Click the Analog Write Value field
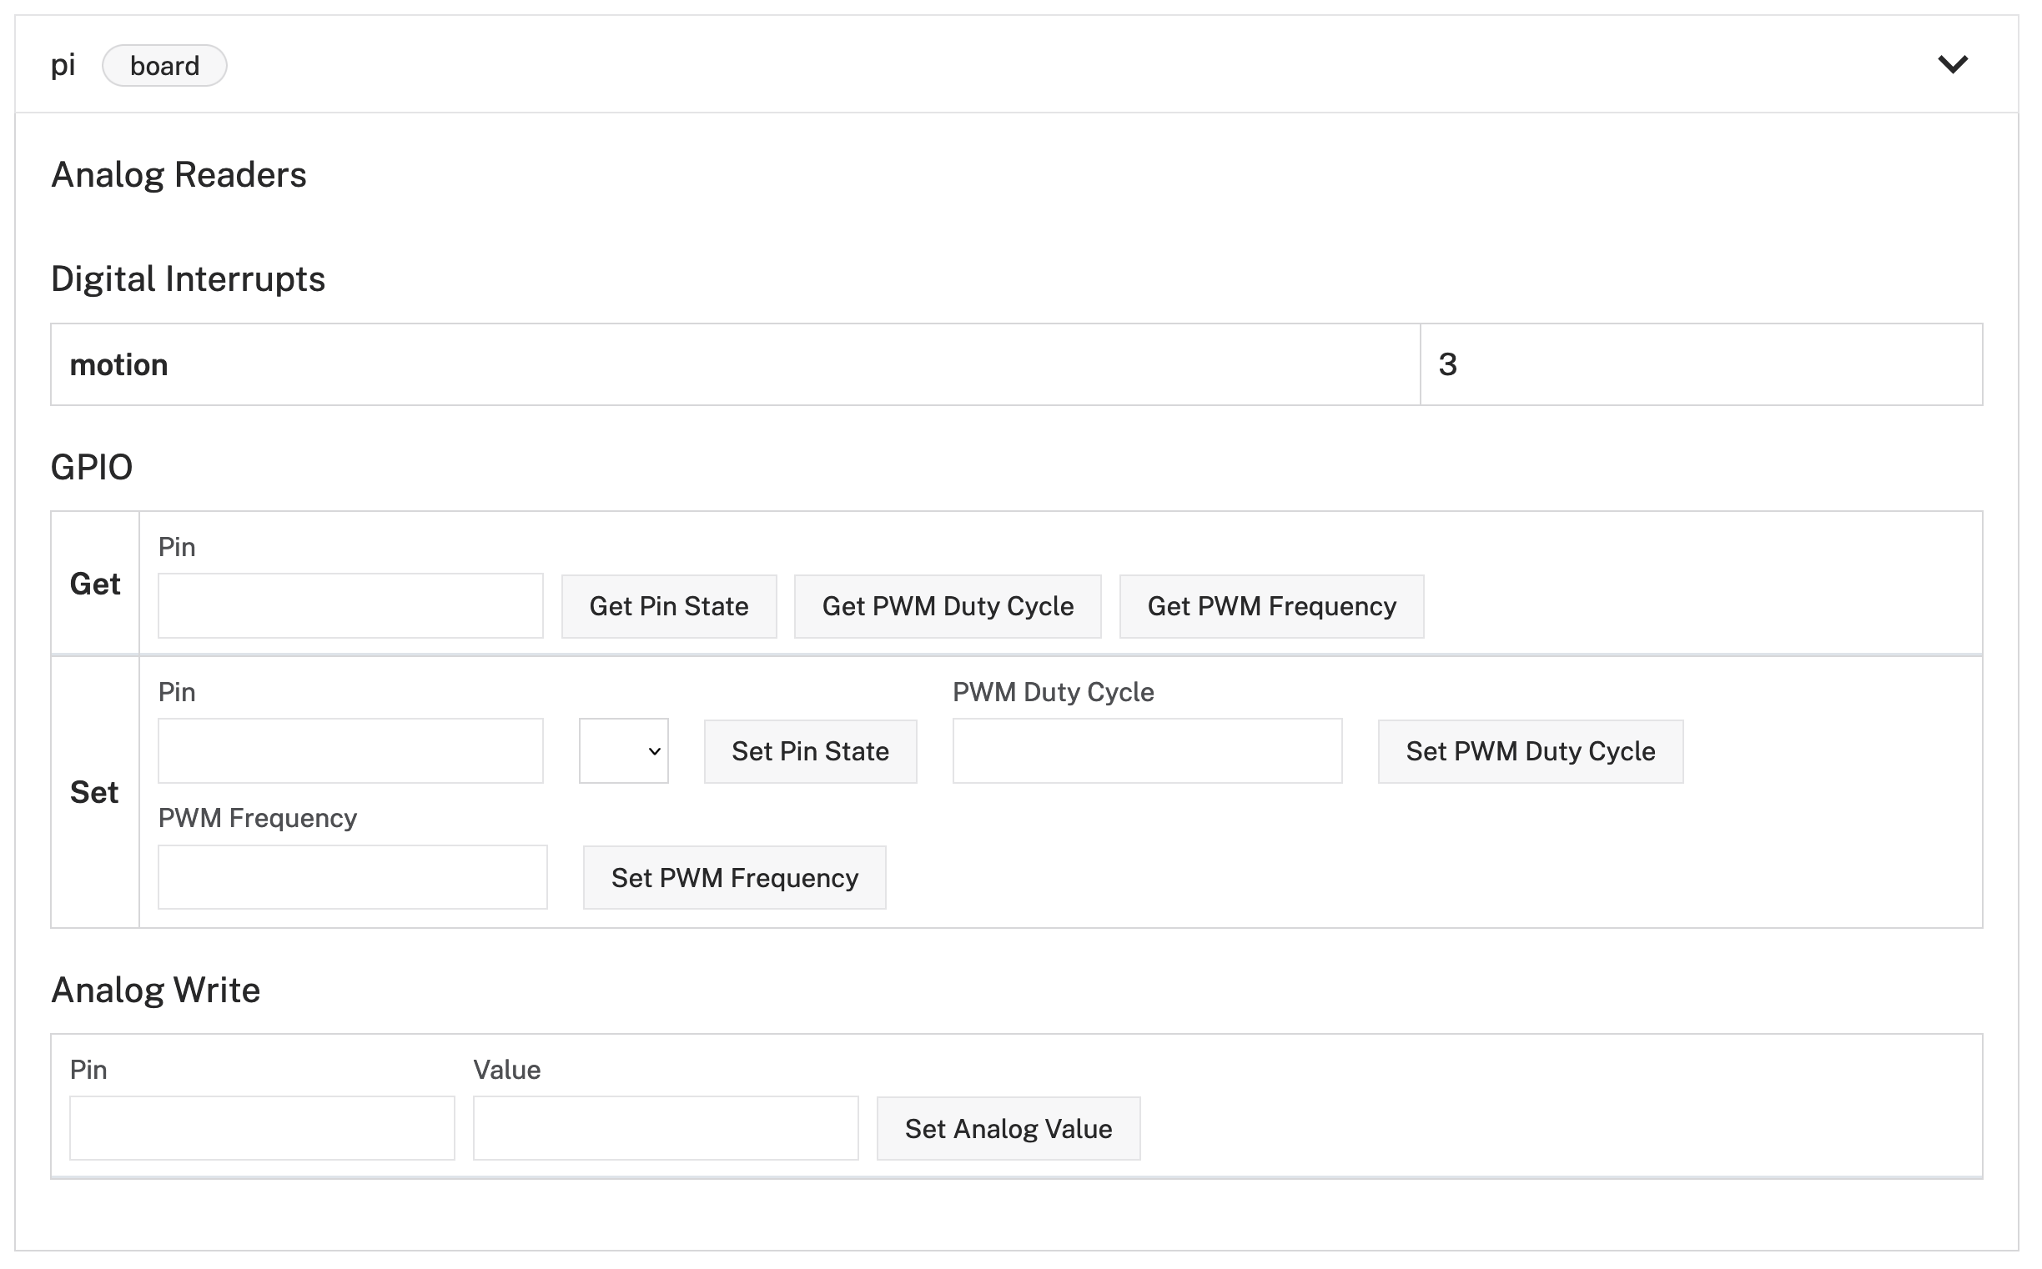The width and height of the screenshot is (2042, 1269). [665, 1129]
